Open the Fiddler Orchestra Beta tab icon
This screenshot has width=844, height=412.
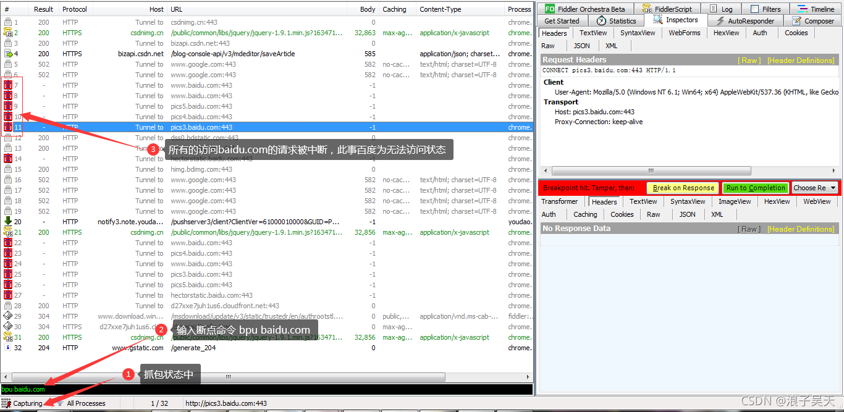point(549,9)
